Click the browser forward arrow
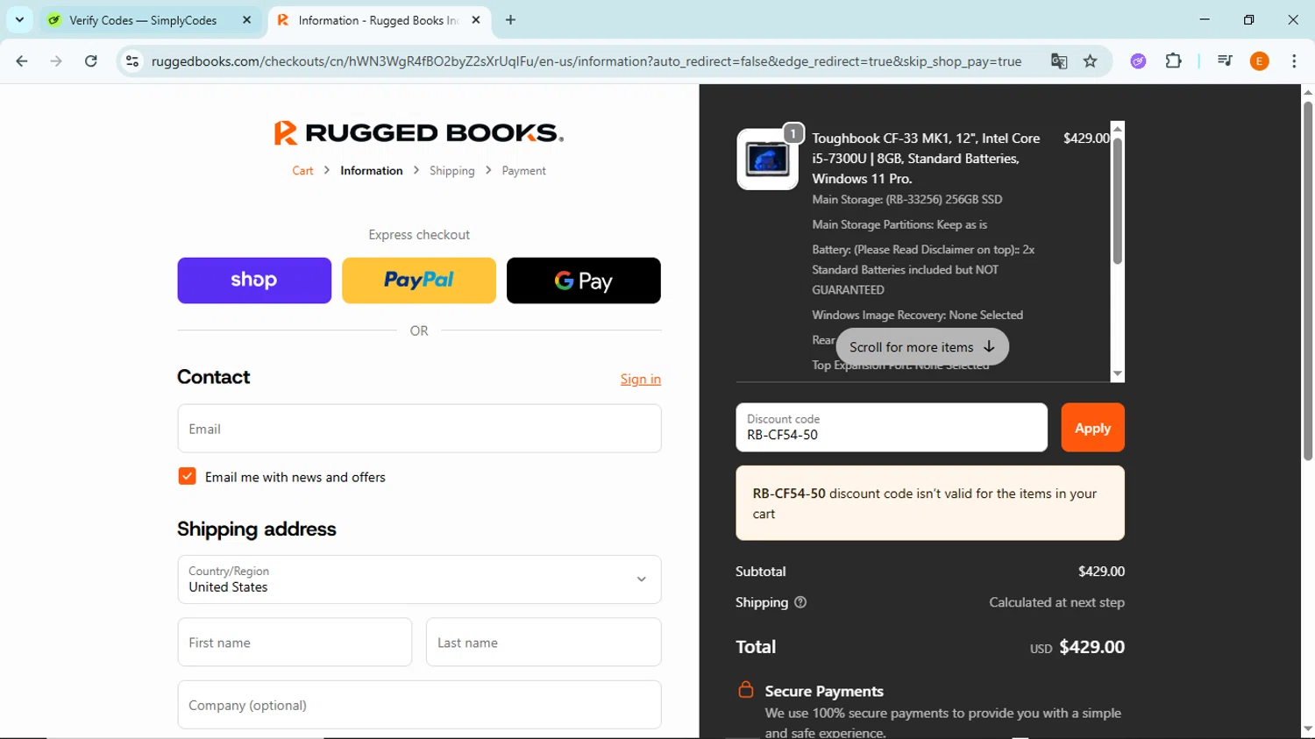The image size is (1315, 739). [x=56, y=61]
